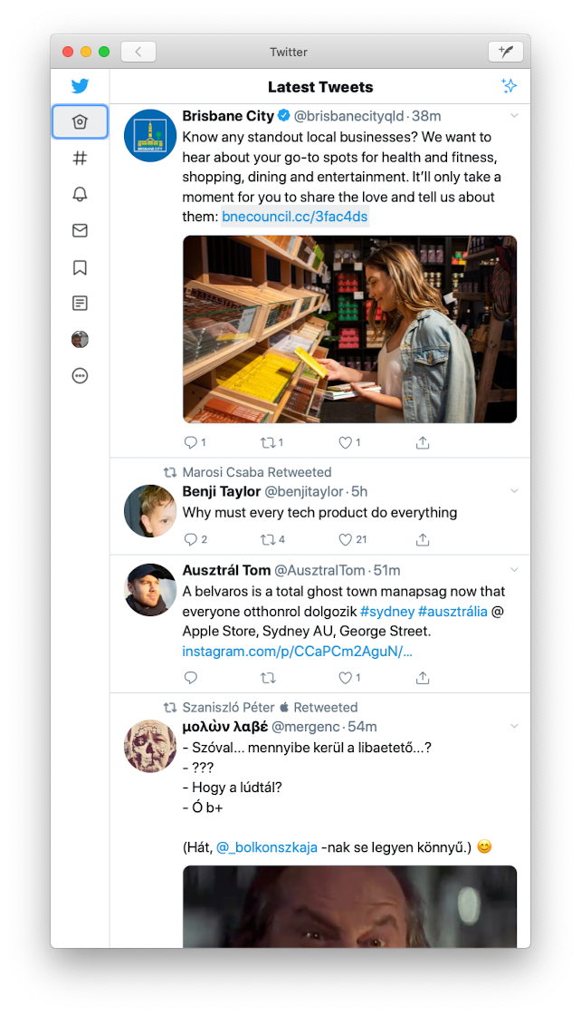Like the Ausztrál Tom tweet
581x1015 pixels.
coord(349,678)
